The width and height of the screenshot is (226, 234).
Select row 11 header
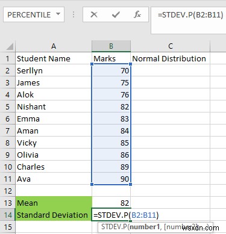coord(8,179)
